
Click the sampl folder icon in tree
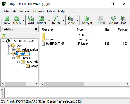28,66
